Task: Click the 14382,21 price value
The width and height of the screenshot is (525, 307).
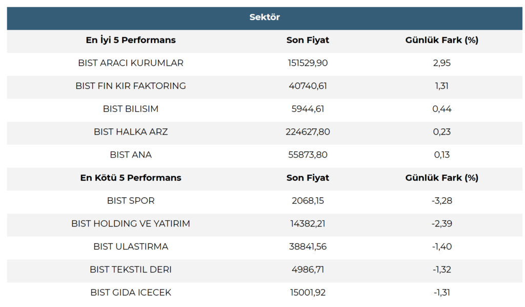Action: (308, 224)
